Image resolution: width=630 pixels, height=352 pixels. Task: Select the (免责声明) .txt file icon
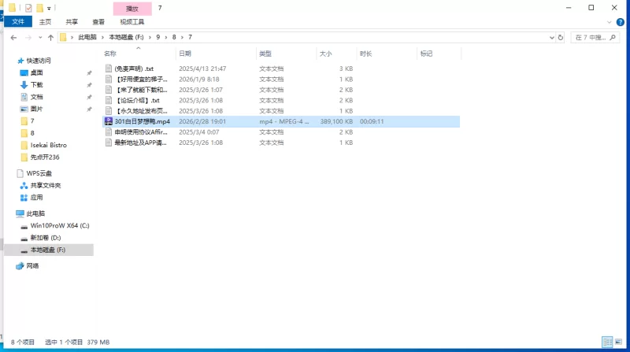[x=109, y=69]
